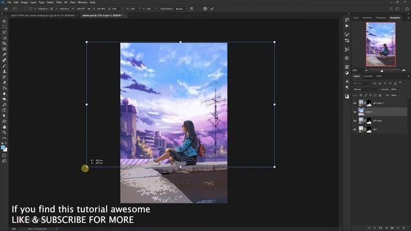Select the Eyedropper tool

[4, 55]
